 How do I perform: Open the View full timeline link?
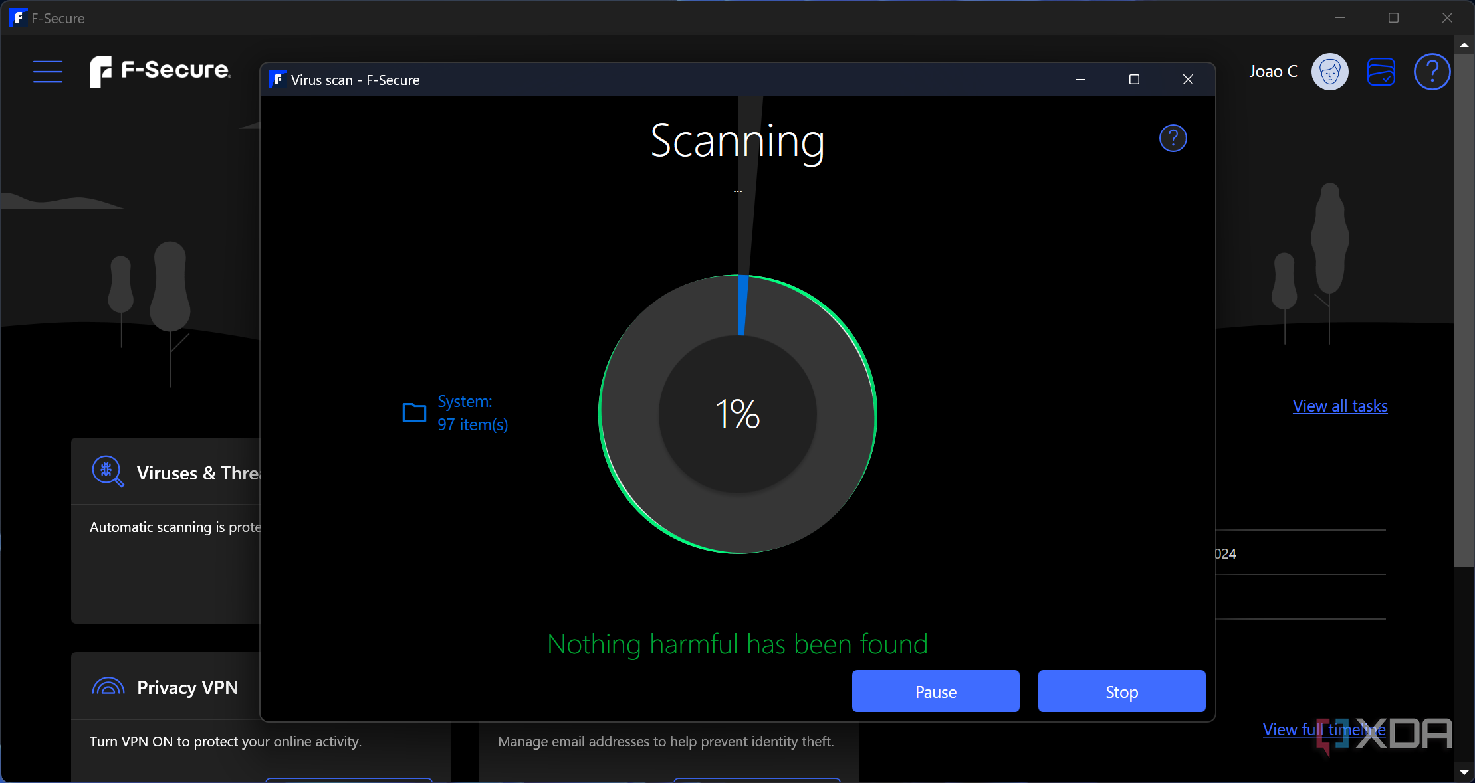pyautogui.click(x=1323, y=729)
